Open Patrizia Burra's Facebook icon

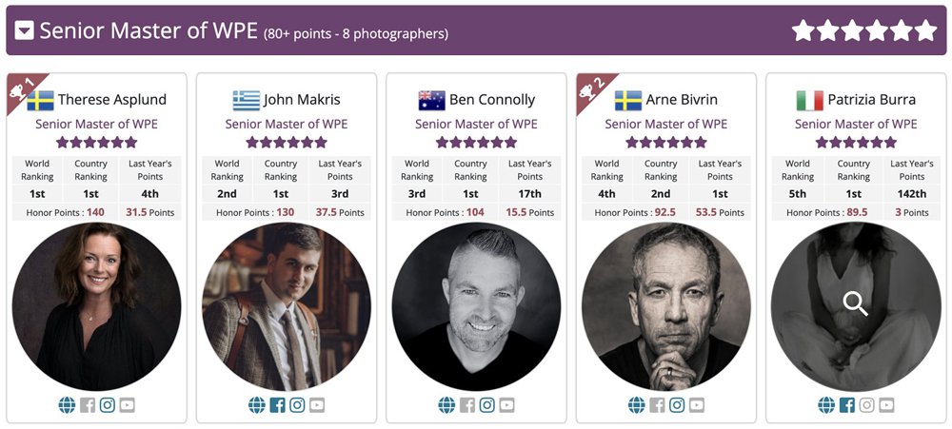[x=846, y=405]
